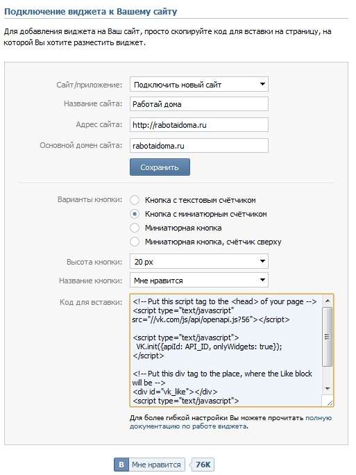Viewport: 356px width, 475px height.
Task: Open the Название кнопки dropdown
Action: click(199, 281)
